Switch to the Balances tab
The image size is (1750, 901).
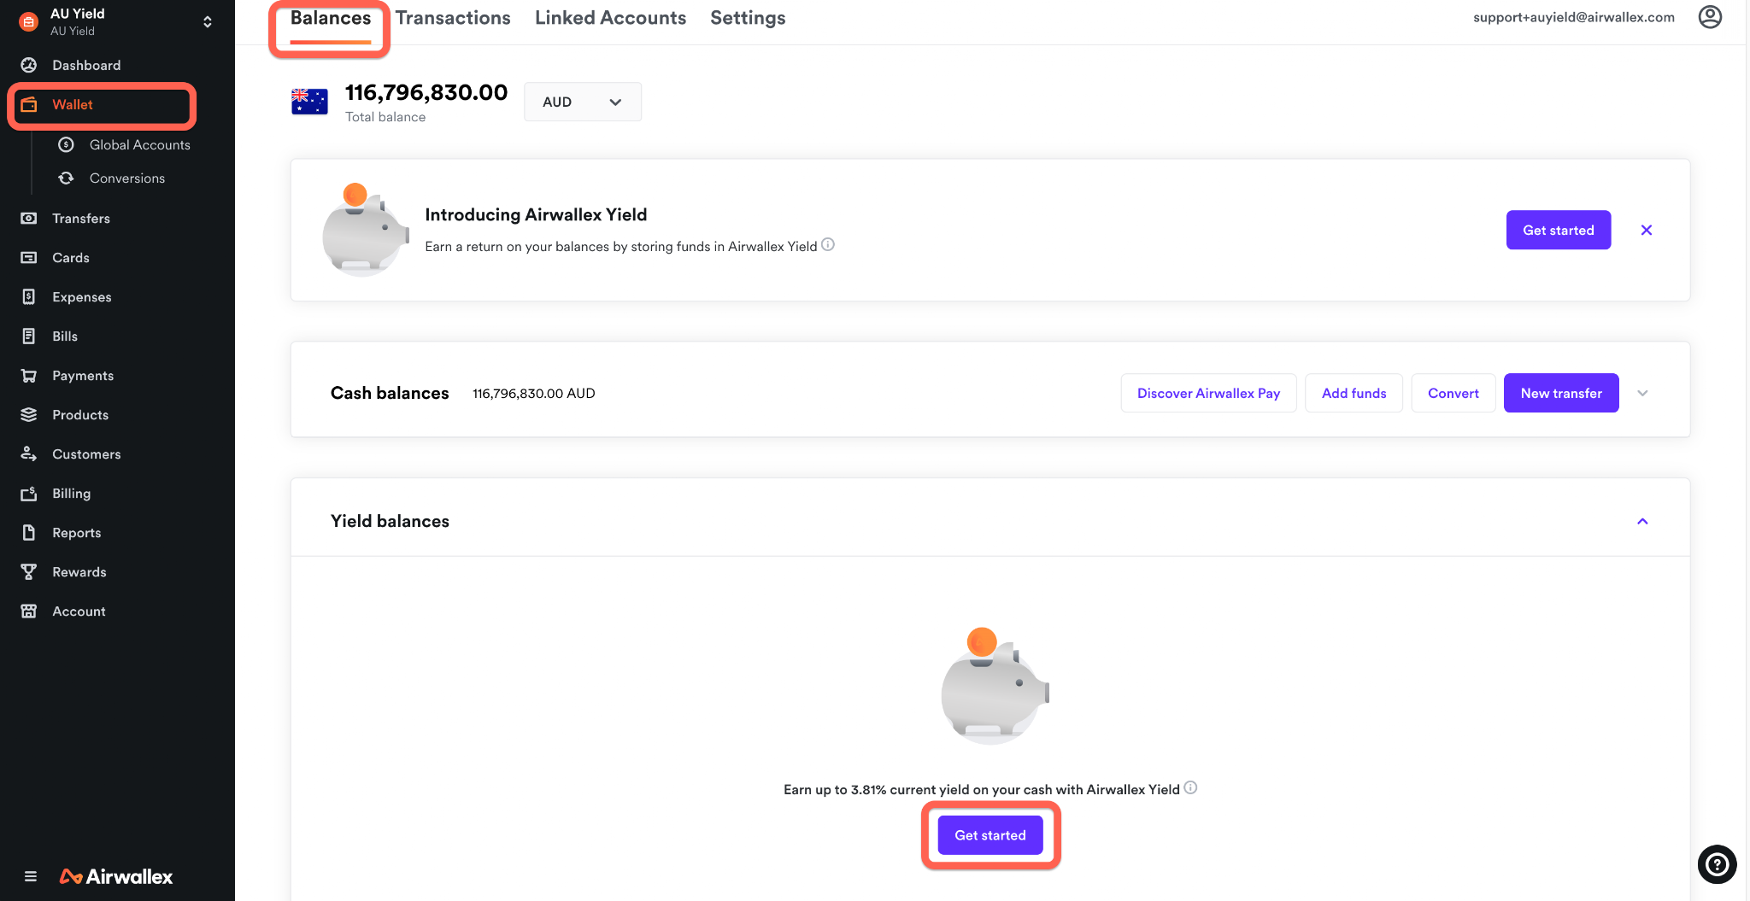(331, 19)
